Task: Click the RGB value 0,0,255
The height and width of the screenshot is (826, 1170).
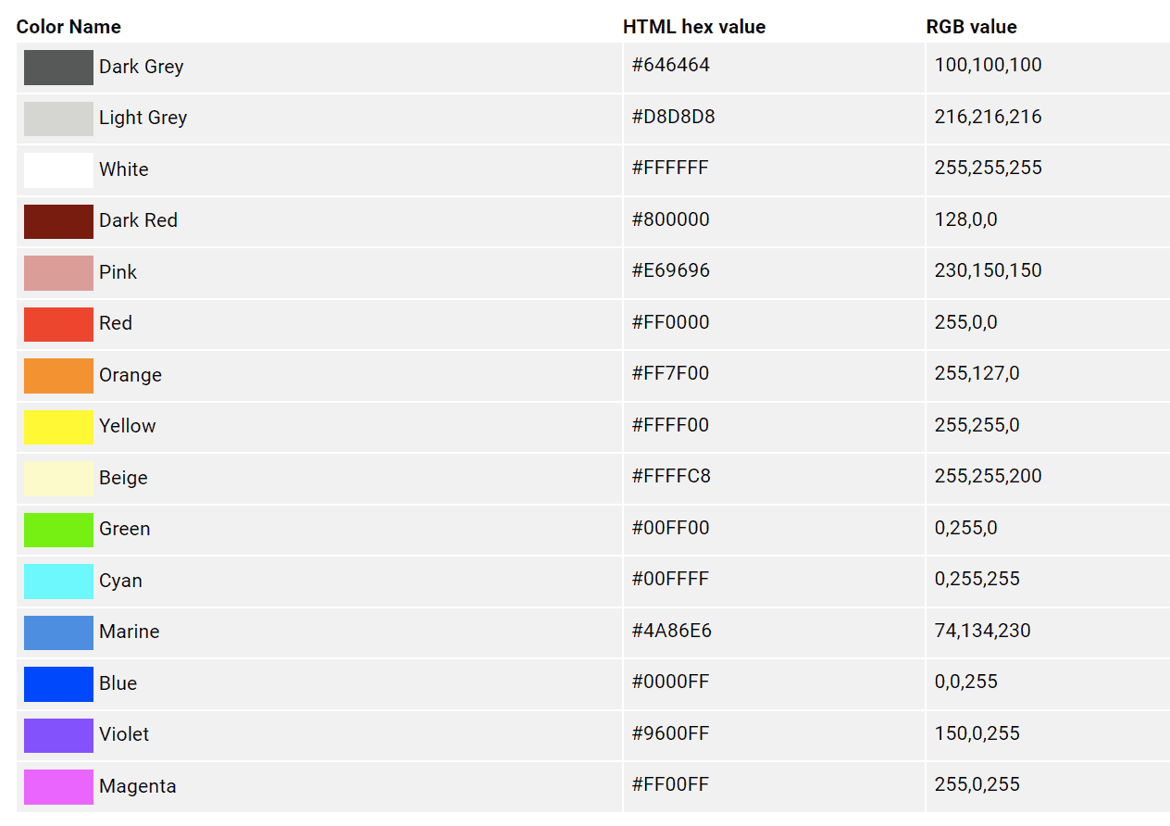Action: tap(965, 682)
